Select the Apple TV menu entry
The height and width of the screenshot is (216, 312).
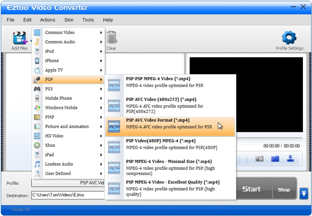pyautogui.click(x=68, y=70)
